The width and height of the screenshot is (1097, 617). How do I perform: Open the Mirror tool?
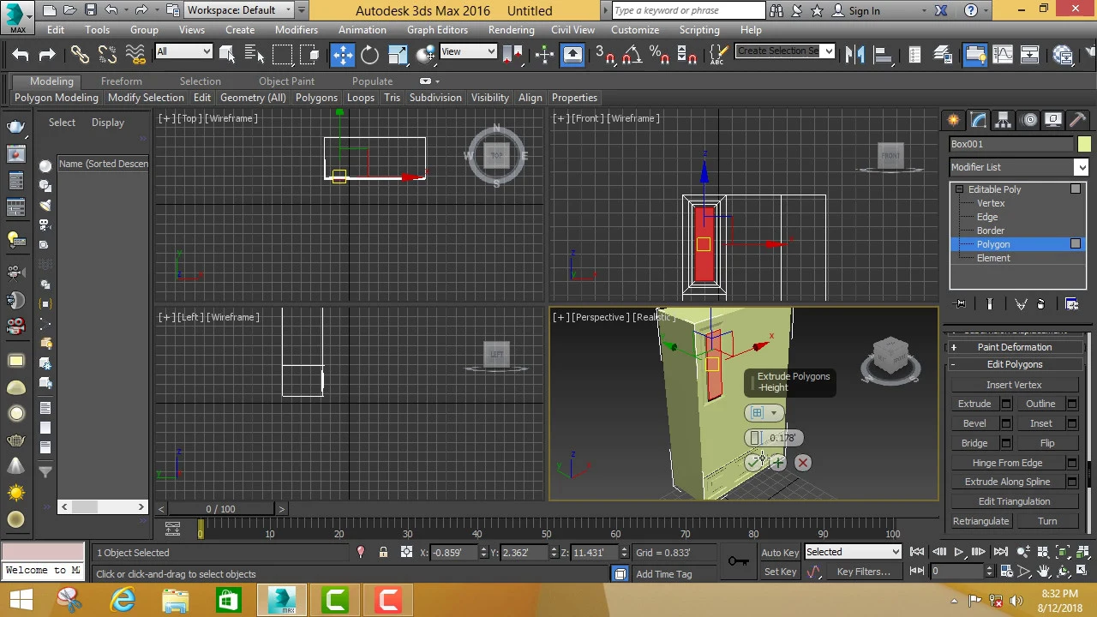pos(855,54)
